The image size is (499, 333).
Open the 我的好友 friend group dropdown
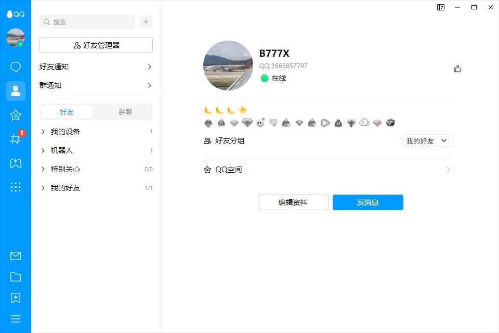(x=427, y=140)
